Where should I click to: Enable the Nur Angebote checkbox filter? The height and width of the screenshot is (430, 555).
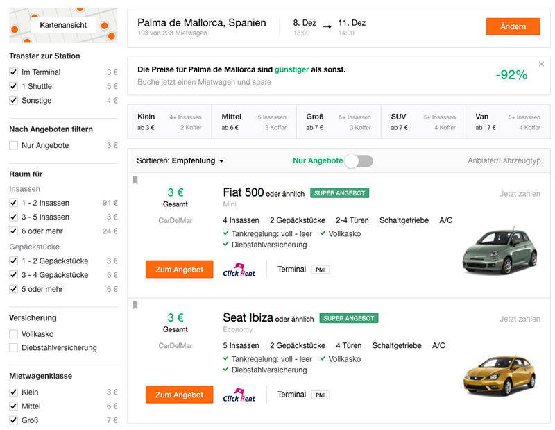tap(13, 145)
